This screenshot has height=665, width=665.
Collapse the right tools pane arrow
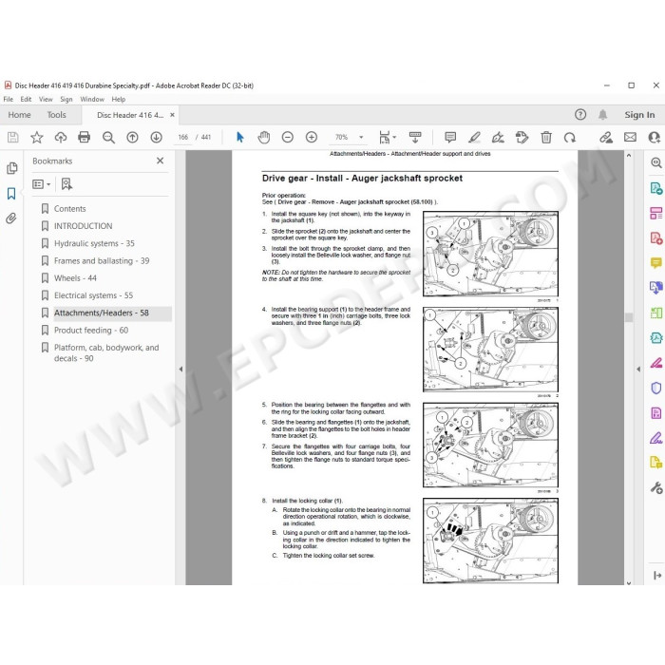[638, 369]
